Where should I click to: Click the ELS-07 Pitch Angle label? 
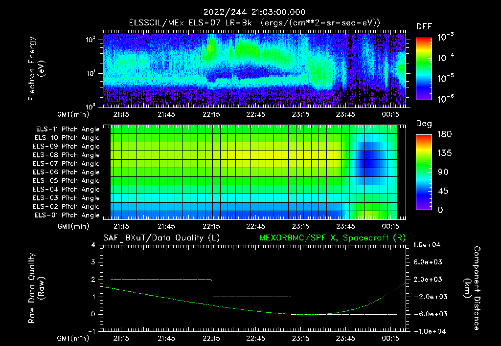(67, 163)
